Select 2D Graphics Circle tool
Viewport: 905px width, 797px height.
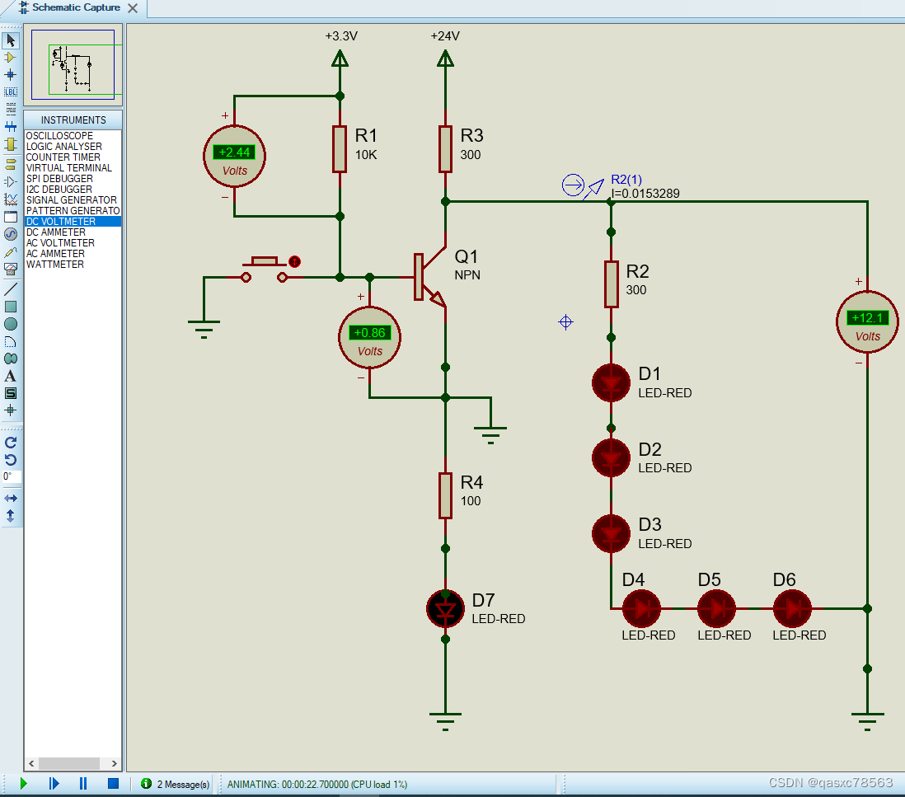tap(11, 324)
